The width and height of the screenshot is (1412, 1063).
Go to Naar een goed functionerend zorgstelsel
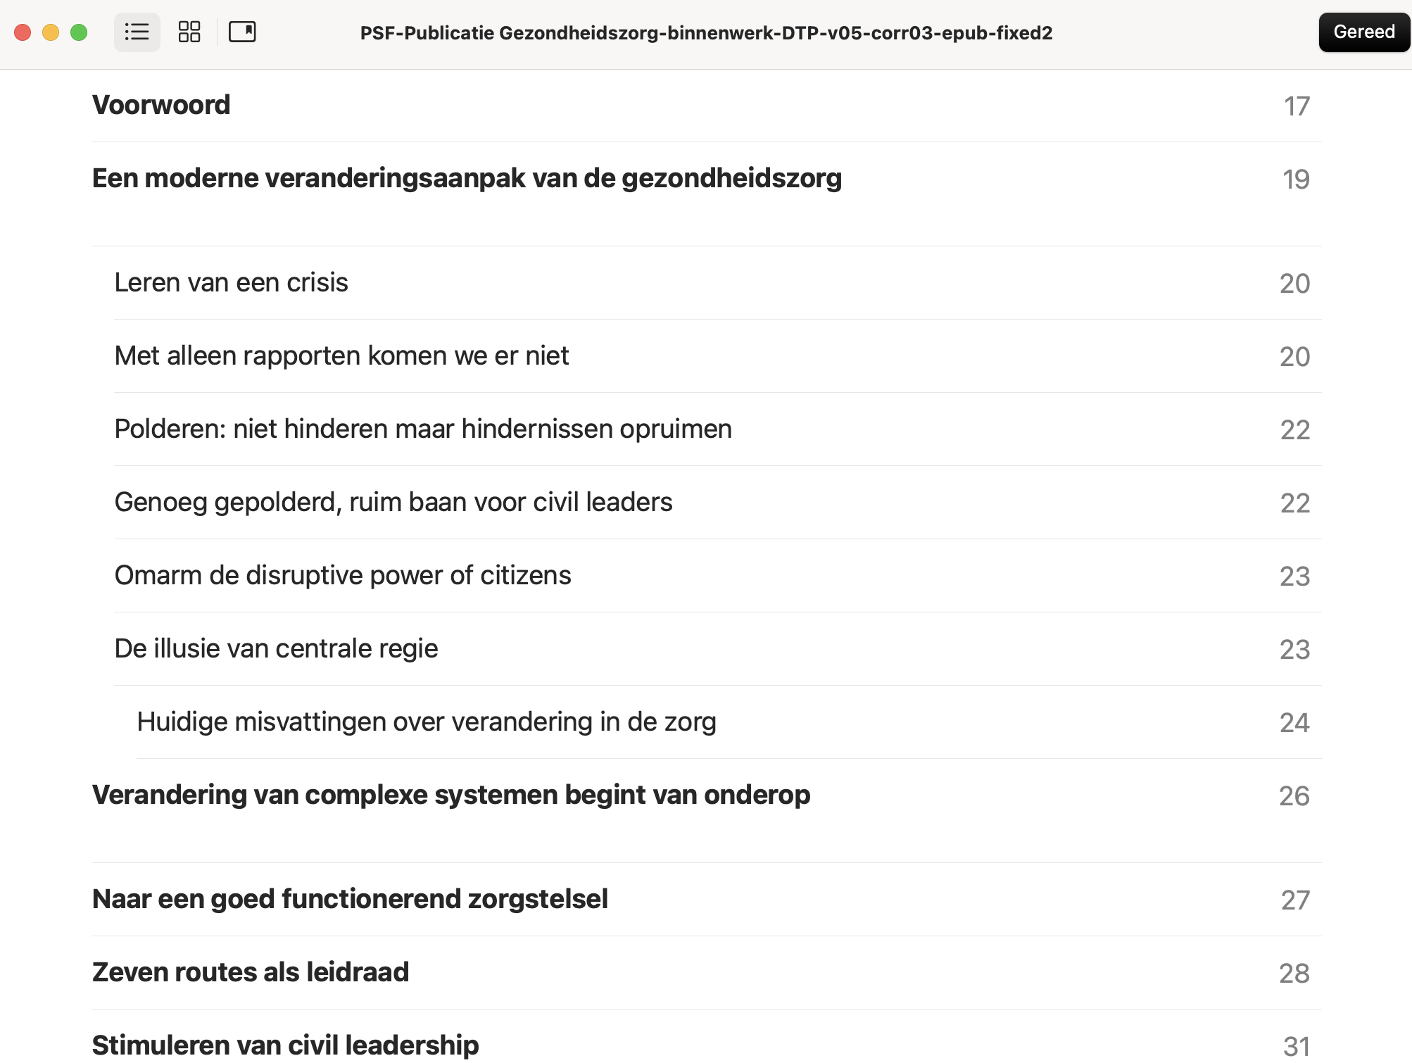click(x=350, y=900)
